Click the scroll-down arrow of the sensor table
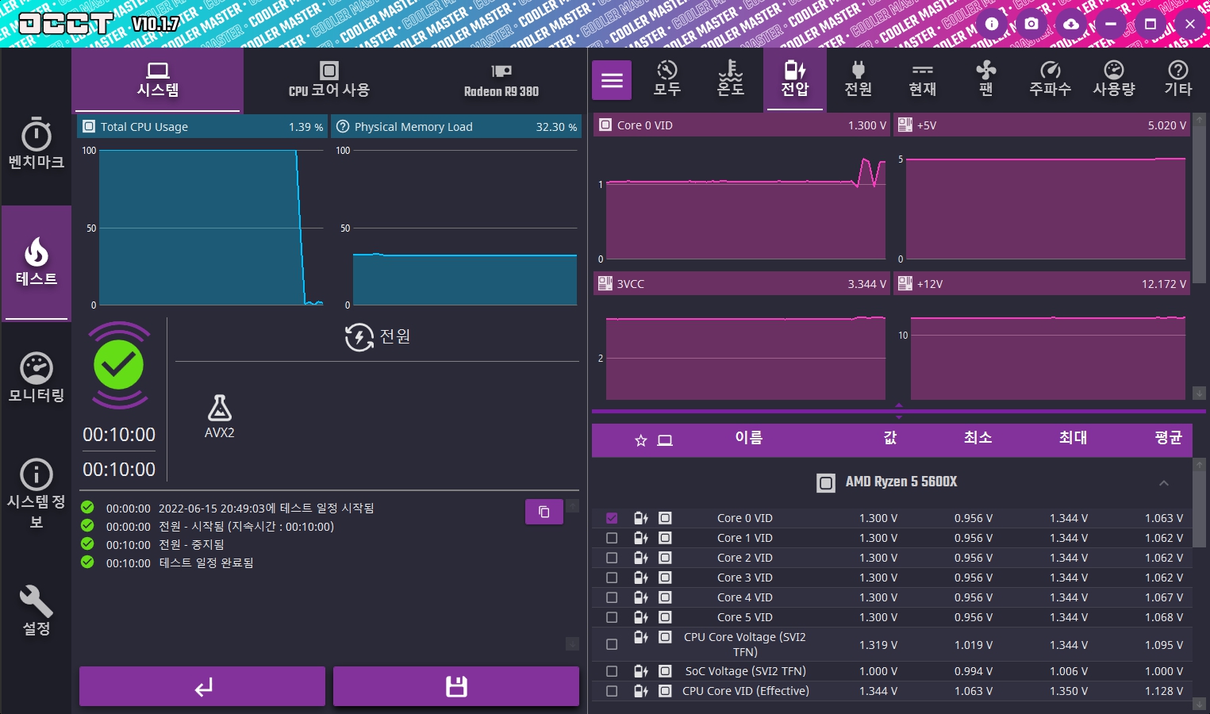Viewport: 1210px width, 714px height. (1199, 704)
